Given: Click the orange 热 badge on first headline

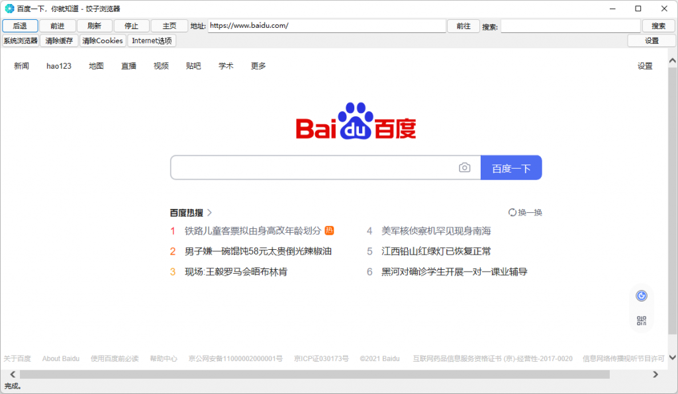Looking at the screenshot, I should click(329, 231).
